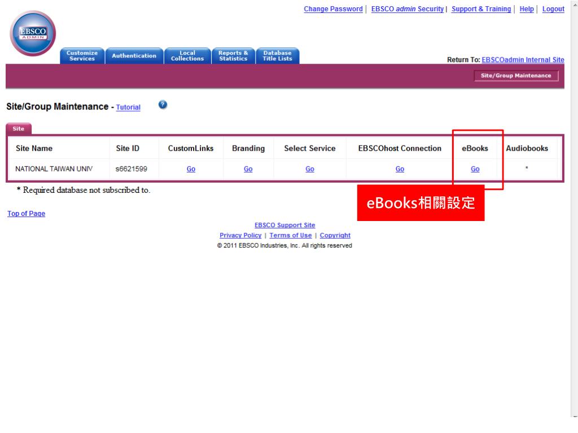The height and width of the screenshot is (433, 578).
Task: Click the CustomLinks column header
Action: click(191, 148)
